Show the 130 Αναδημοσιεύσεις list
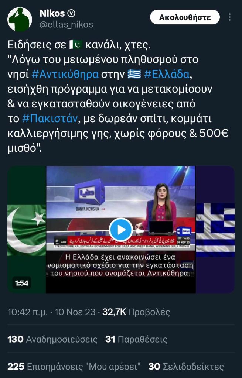 (x=52, y=339)
